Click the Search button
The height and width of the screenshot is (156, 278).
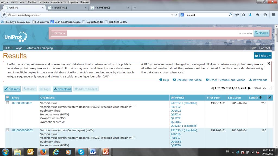pyautogui.click(x=261, y=33)
